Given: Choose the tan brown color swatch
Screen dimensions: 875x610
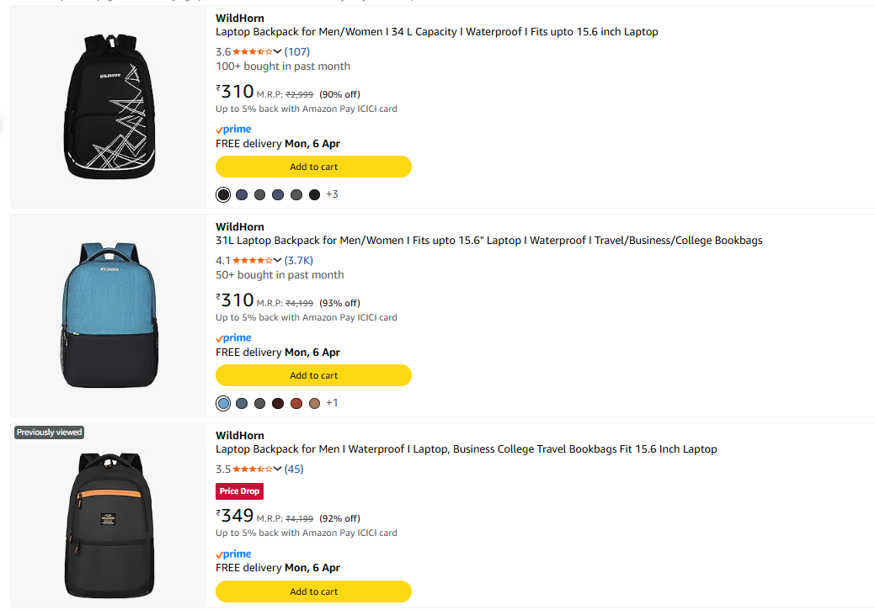Looking at the screenshot, I should [314, 404].
